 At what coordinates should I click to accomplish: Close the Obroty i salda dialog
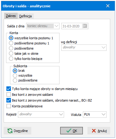click(x=108, y=6)
